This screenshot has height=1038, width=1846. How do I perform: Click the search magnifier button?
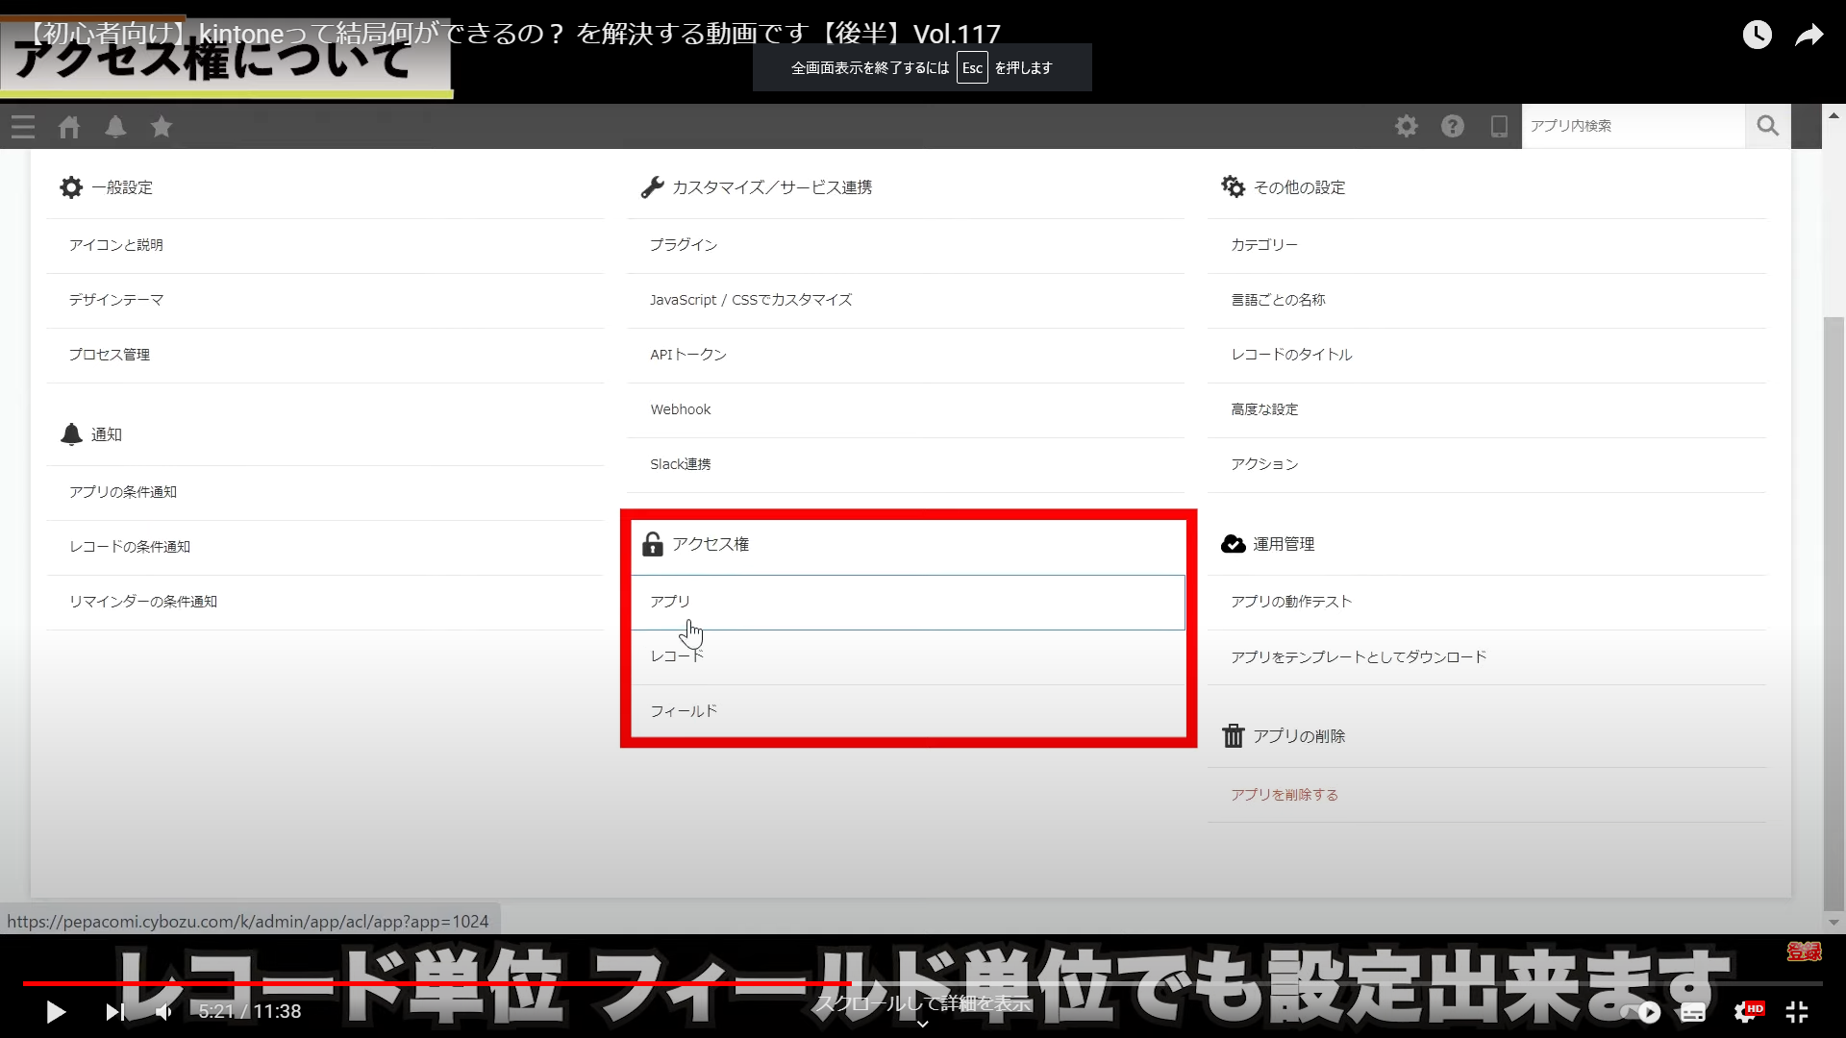1767,126
